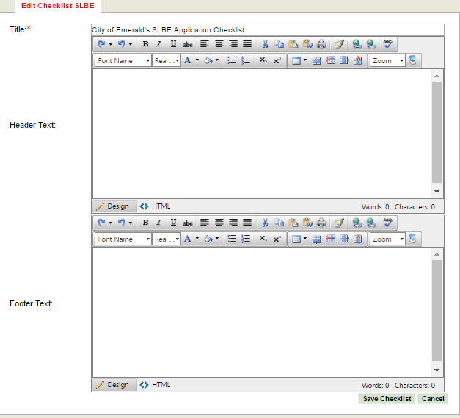This screenshot has width=460, height=418.
Task: Insert numbered list in Header editor
Action: pyautogui.click(x=246, y=60)
